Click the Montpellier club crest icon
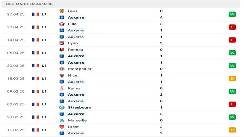The height and width of the screenshot is (137, 244). pyautogui.click(x=62, y=69)
